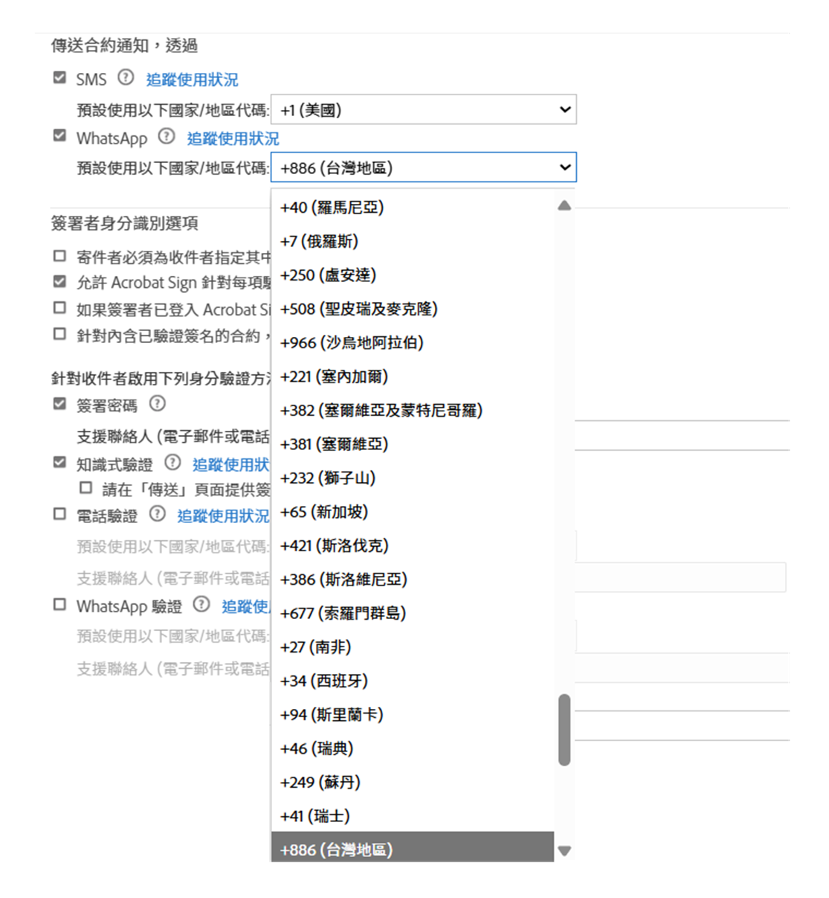Collapse WhatsApp country code dropdown +886
This screenshot has width=829, height=898.
pos(423,167)
